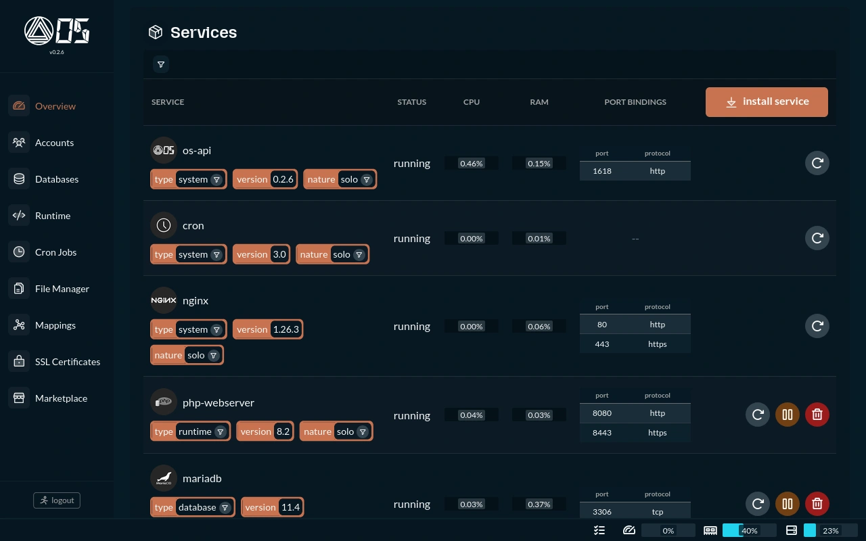Restart the cron service

(817, 238)
